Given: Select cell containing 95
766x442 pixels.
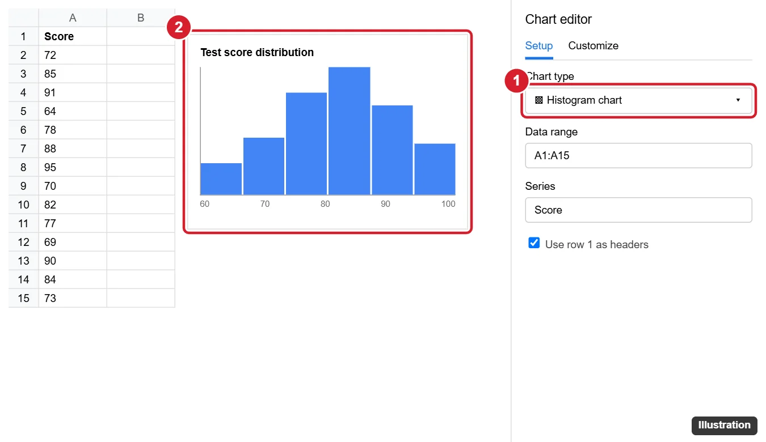Looking at the screenshot, I should pyautogui.click(x=73, y=167).
